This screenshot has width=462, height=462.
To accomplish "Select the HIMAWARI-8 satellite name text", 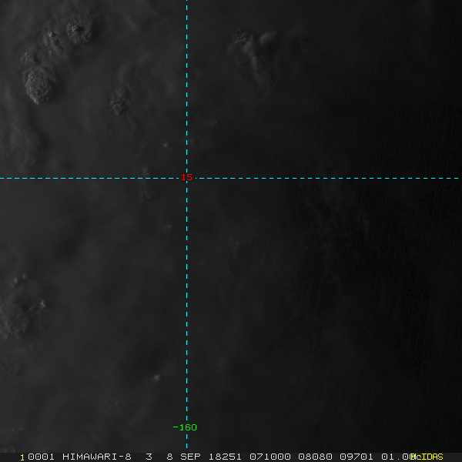I will (x=96, y=456).
